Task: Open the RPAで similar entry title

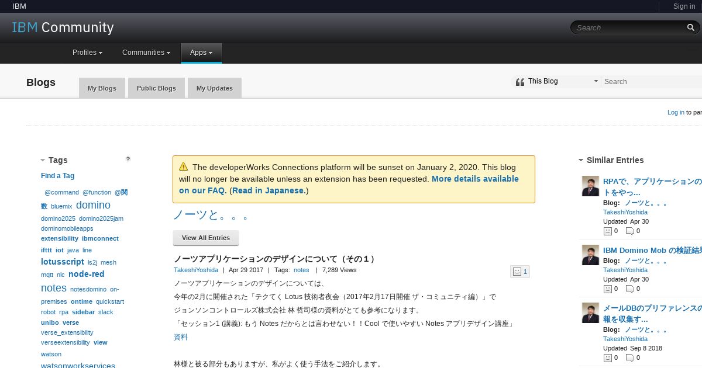Action: (x=652, y=187)
